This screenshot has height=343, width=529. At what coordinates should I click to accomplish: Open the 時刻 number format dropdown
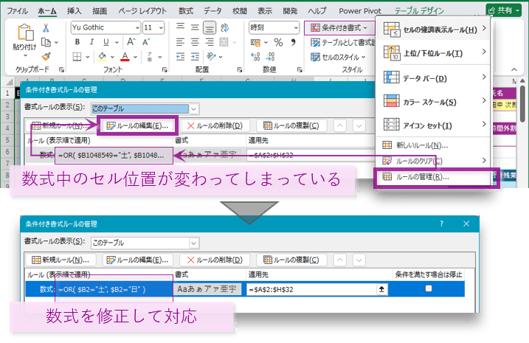pos(296,27)
